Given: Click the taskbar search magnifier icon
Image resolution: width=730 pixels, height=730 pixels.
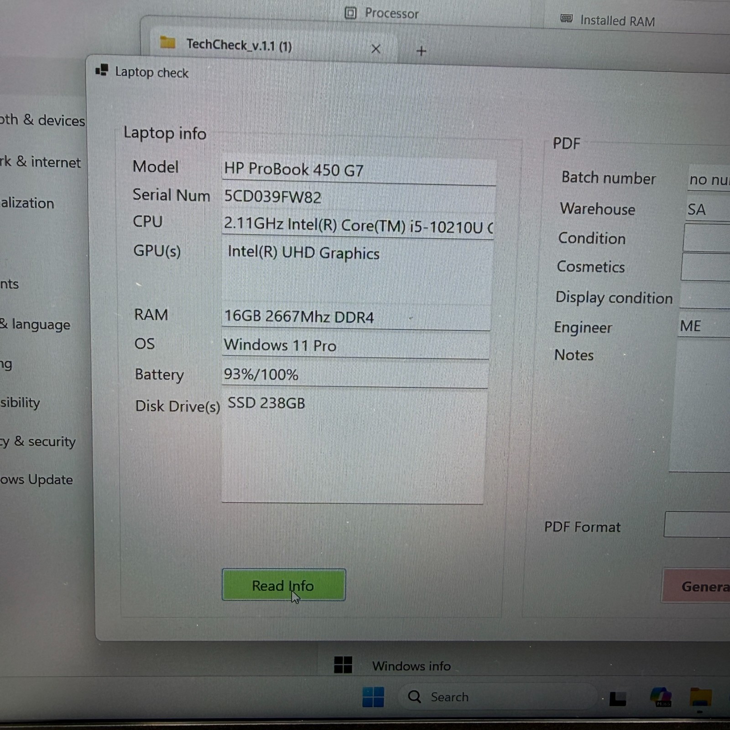Looking at the screenshot, I should pos(414,697).
